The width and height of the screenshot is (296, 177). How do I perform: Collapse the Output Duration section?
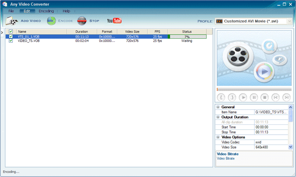218,117
